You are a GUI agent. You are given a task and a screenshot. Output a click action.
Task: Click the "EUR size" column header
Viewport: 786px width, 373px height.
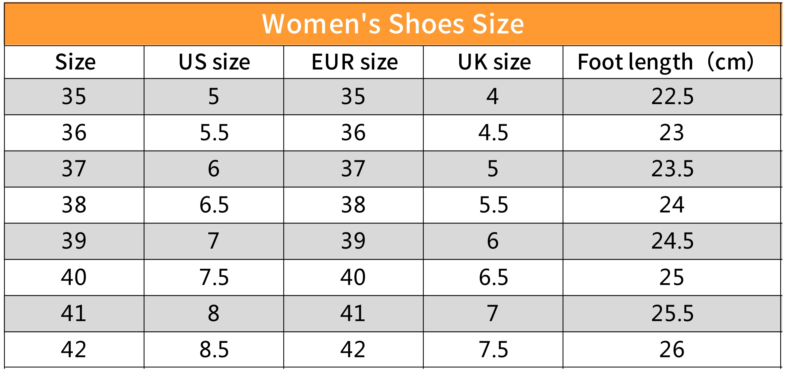coord(354,62)
